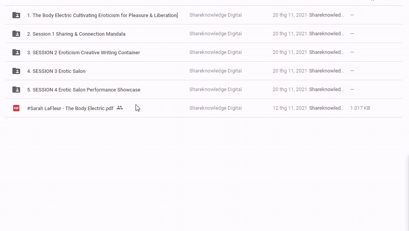Viewport: 409px width, 231px height.
Task: Click owner Shareknowledge Digital on the PDF row
Action: (215, 108)
